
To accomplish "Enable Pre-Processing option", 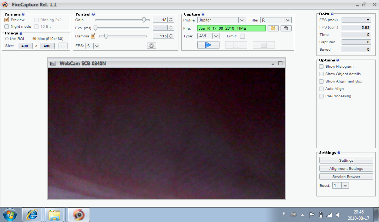I will (321, 96).
